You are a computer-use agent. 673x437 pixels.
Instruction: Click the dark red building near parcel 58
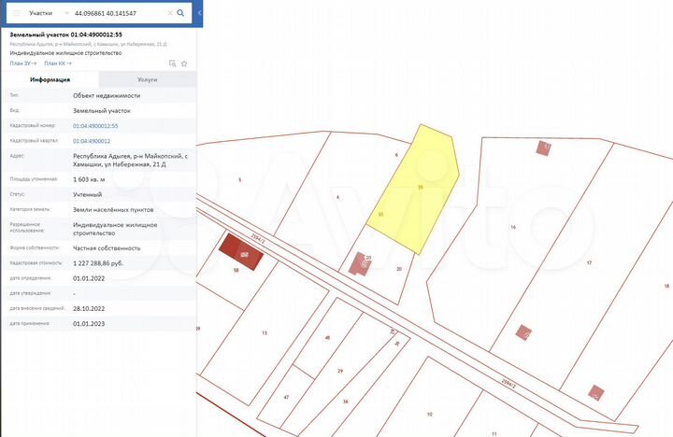pos(235,250)
